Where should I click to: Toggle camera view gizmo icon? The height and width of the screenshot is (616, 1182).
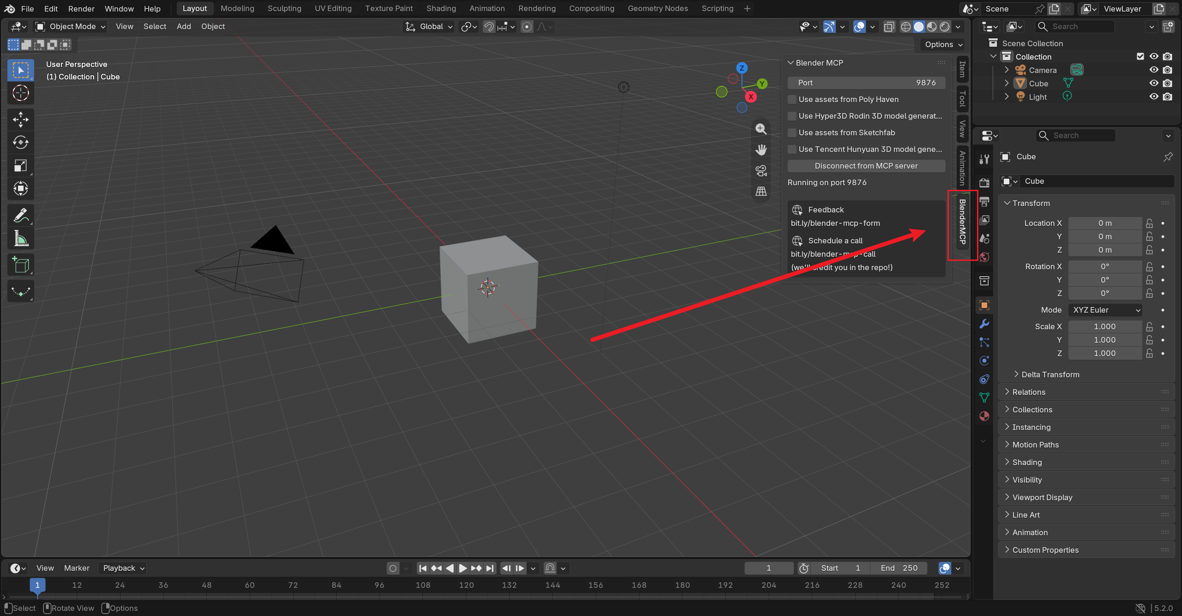761,170
